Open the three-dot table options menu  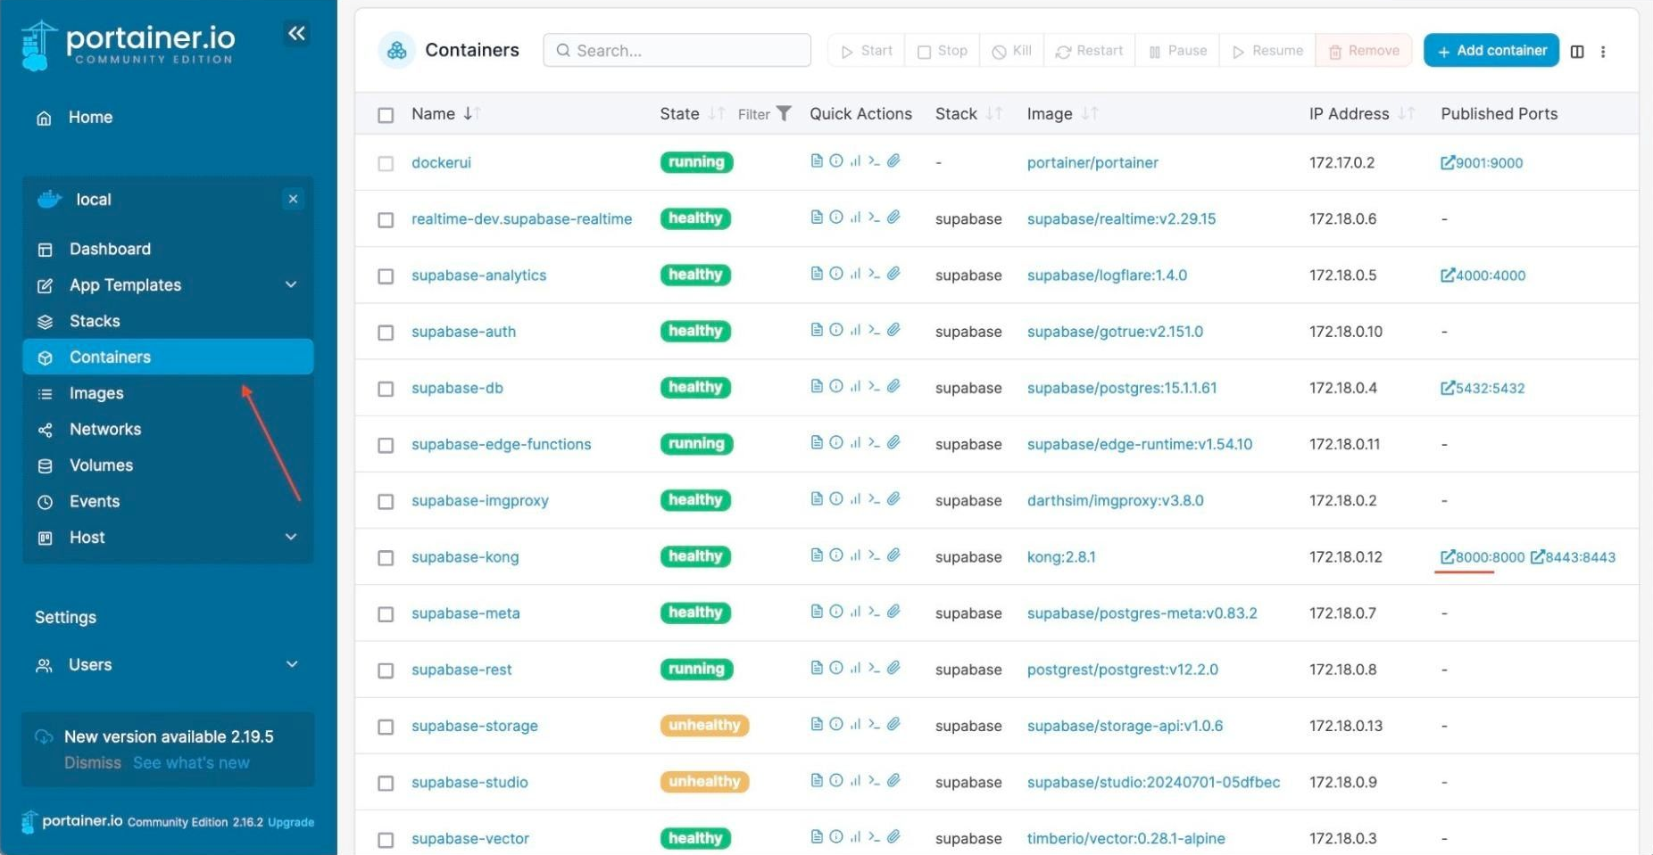click(x=1603, y=52)
